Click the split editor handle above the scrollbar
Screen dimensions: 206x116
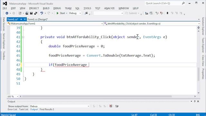tap(199, 27)
